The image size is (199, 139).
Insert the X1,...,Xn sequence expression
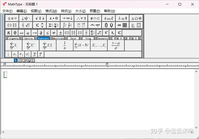click(x=99, y=45)
